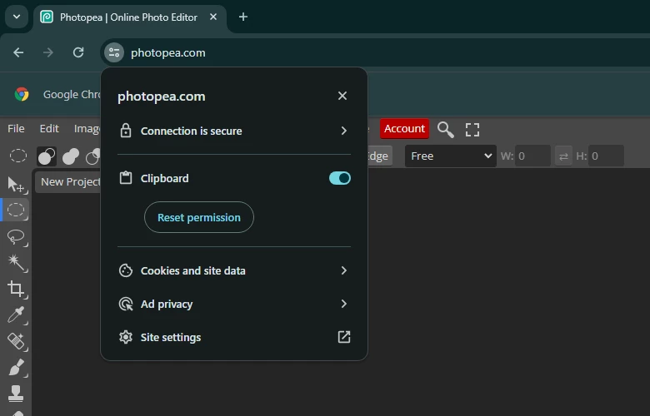This screenshot has width=650, height=416.
Task: Select the Clone Stamp tool
Action: pos(16,394)
